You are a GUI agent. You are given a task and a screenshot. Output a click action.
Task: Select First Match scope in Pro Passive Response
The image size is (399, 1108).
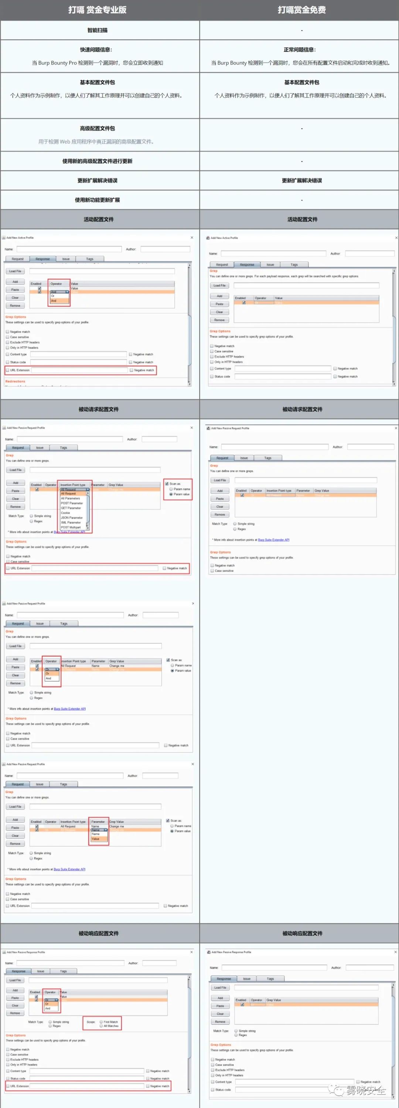(x=101, y=1022)
